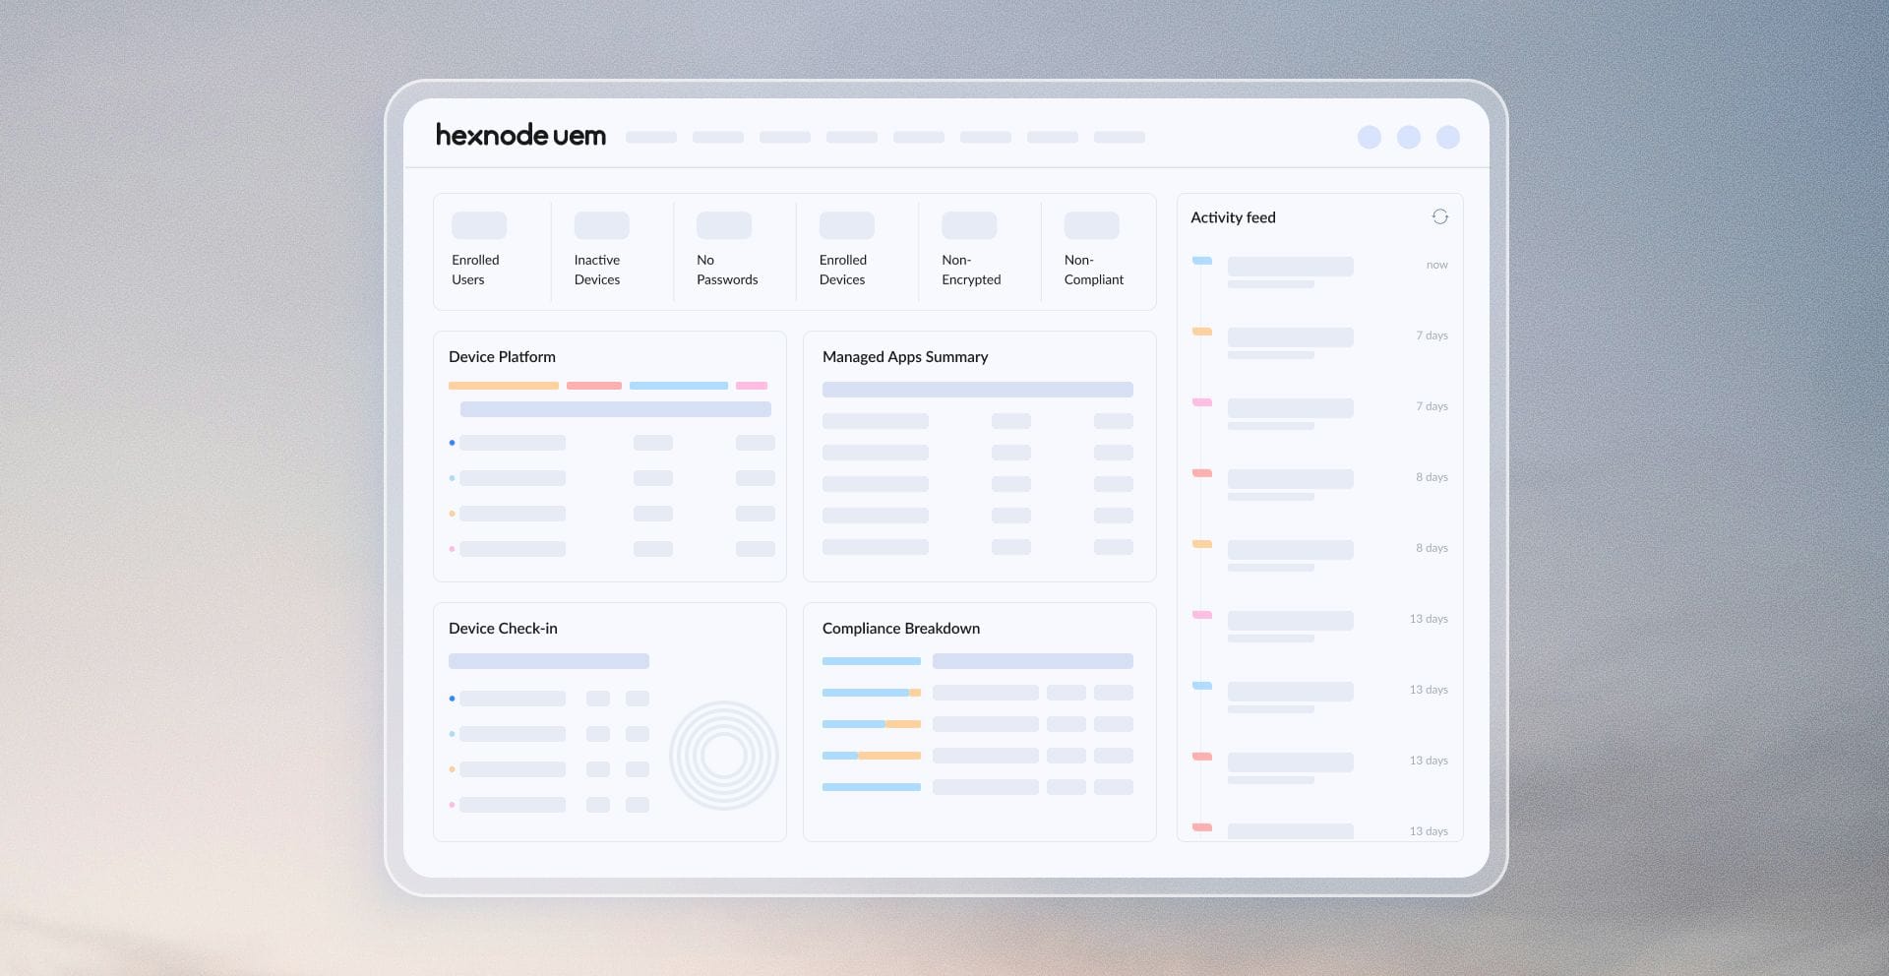1889x976 pixels.
Task: Click the refresh icon in Activity feed
Action: pos(1440,216)
